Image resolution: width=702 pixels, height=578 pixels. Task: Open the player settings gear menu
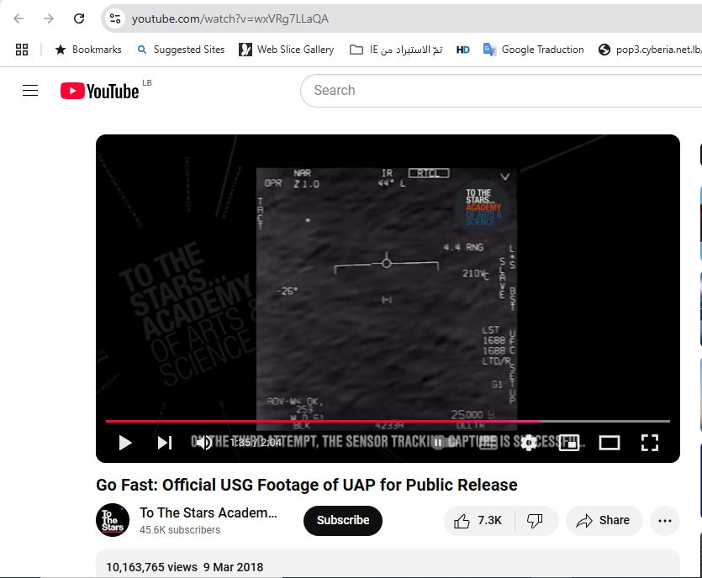(528, 442)
